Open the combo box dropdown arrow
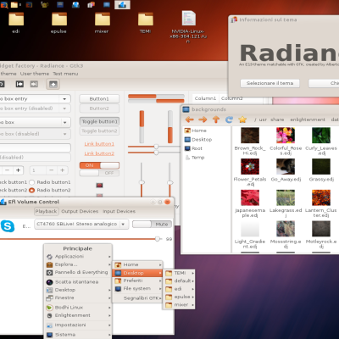 click(x=64, y=122)
